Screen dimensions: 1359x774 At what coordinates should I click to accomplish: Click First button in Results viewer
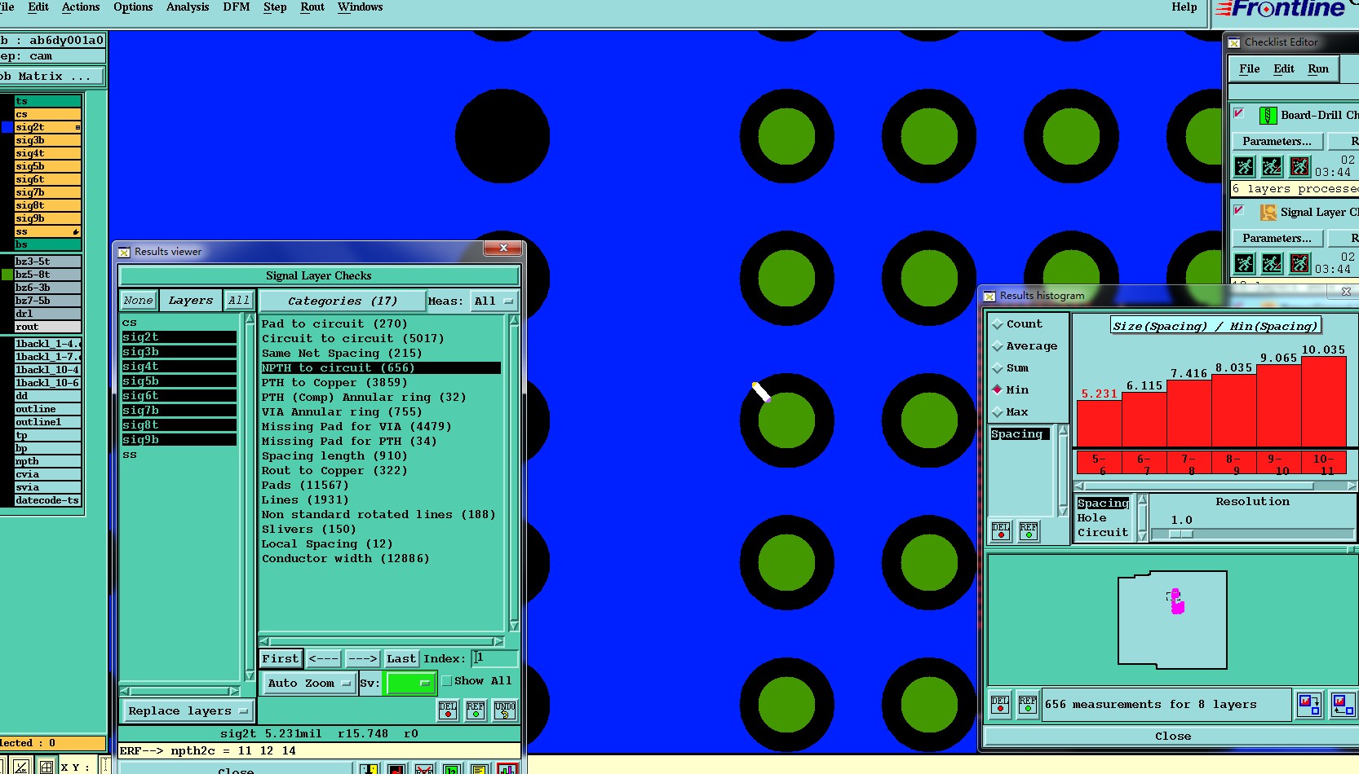281,659
